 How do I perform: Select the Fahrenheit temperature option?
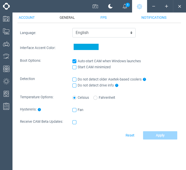[95, 98]
